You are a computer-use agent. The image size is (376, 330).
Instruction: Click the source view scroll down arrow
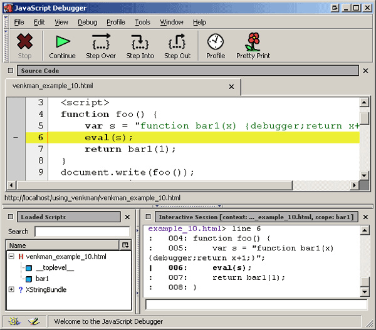coord(364,175)
